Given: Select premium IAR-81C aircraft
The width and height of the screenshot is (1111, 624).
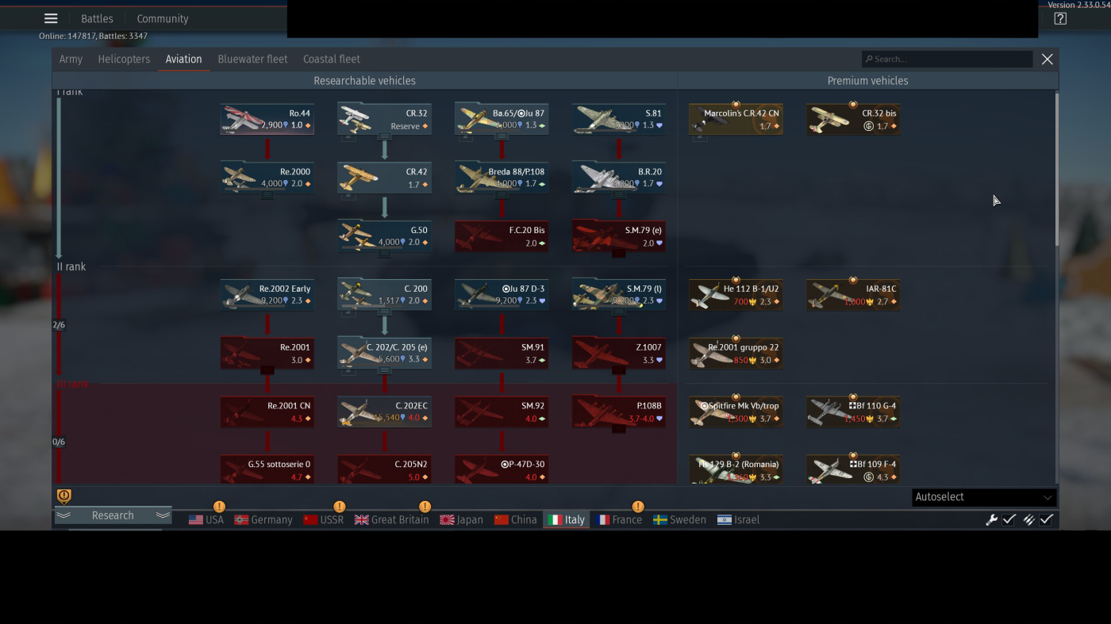Looking at the screenshot, I should coord(853,294).
